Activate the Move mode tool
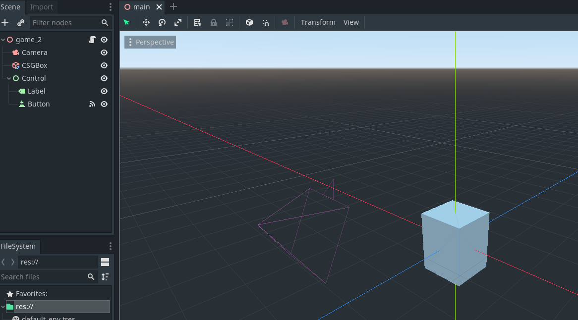The image size is (578, 320). (146, 22)
